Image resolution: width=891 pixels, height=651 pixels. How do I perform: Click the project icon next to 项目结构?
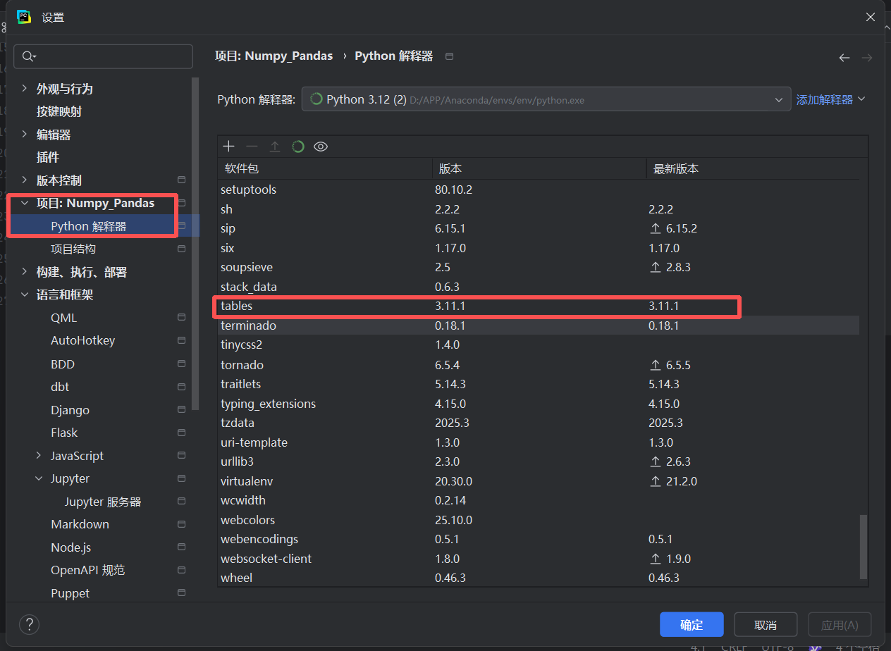click(x=181, y=249)
